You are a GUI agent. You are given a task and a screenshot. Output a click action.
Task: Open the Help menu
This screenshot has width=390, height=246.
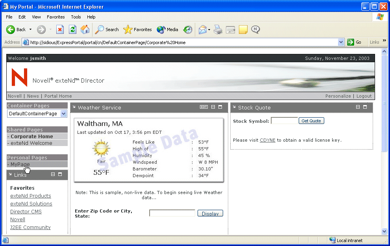tap(91, 17)
